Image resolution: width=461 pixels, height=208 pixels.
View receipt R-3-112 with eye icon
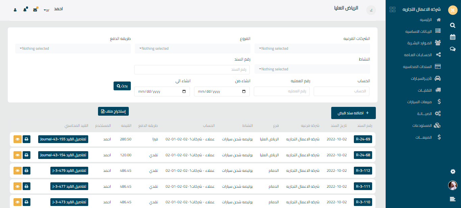pyautogui.click(x=17, y=170)
